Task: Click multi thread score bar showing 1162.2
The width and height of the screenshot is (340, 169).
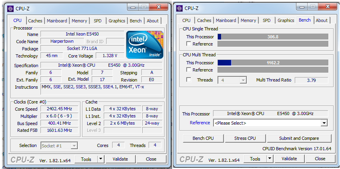Action: tap(273, 63)
